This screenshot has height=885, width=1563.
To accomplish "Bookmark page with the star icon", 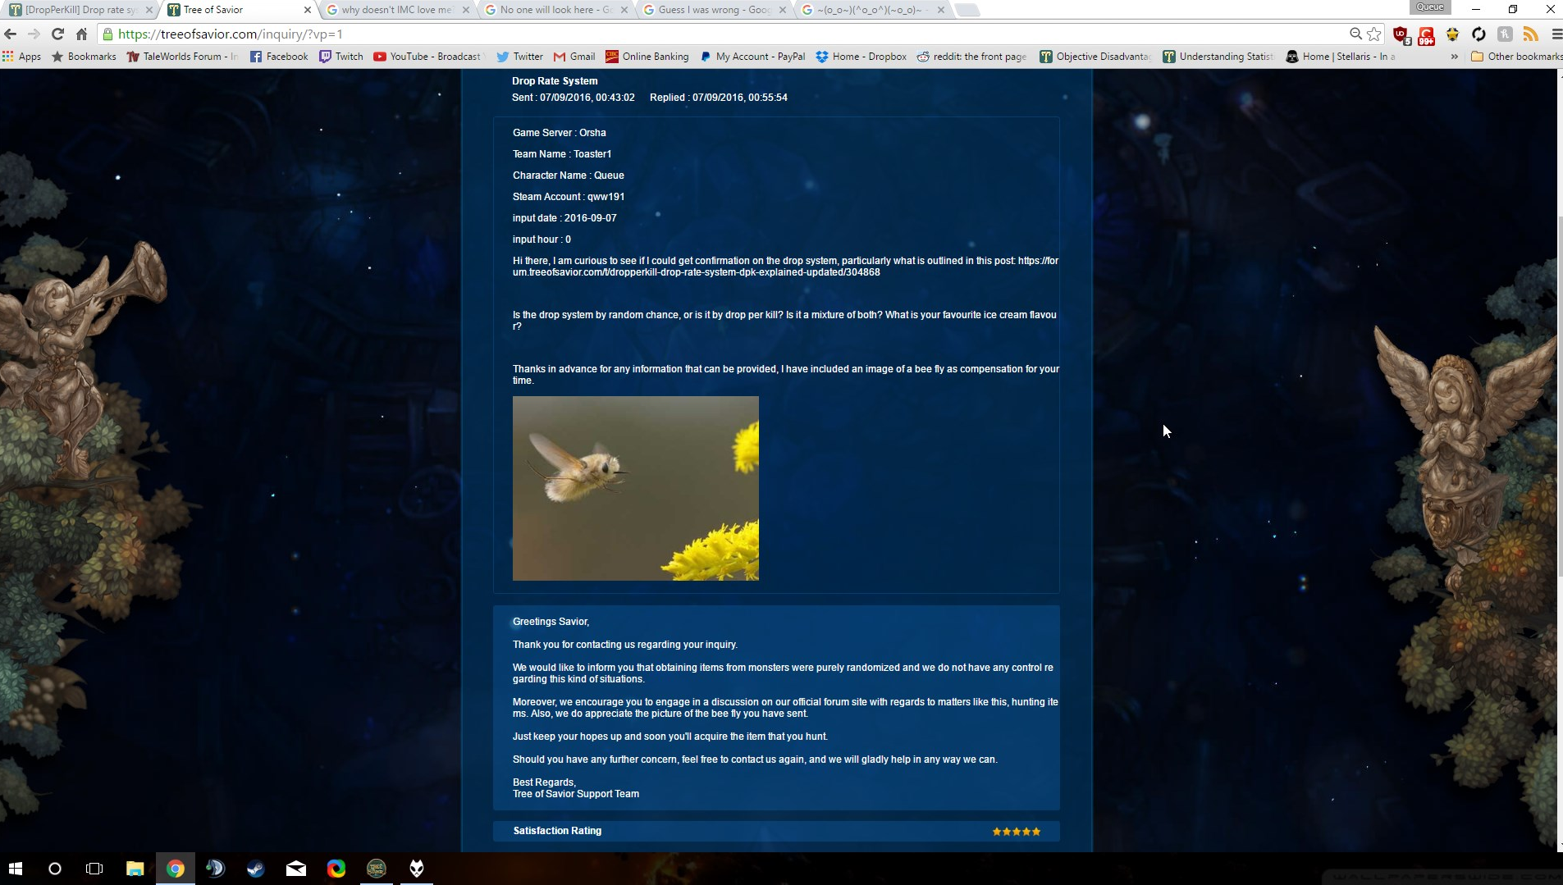I will tap(1374, 34).
